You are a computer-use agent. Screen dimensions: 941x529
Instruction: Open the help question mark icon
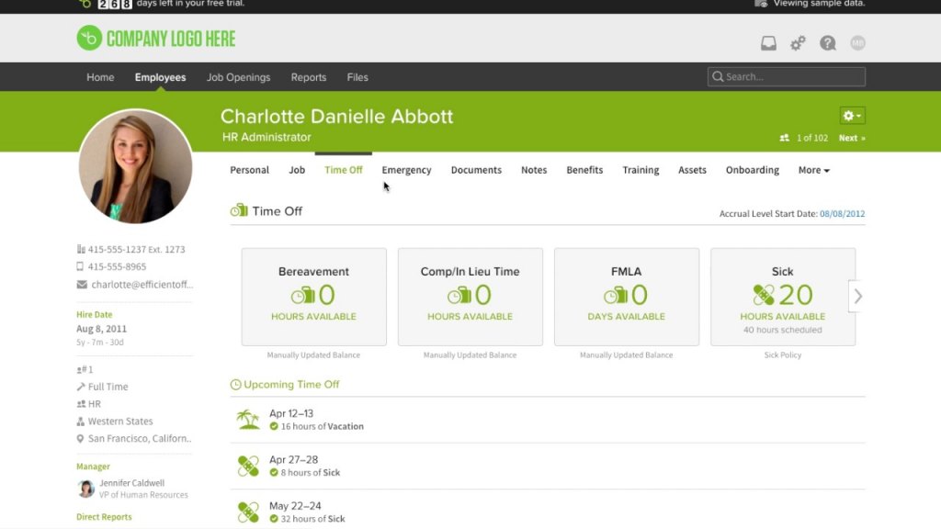pos(827,42)
